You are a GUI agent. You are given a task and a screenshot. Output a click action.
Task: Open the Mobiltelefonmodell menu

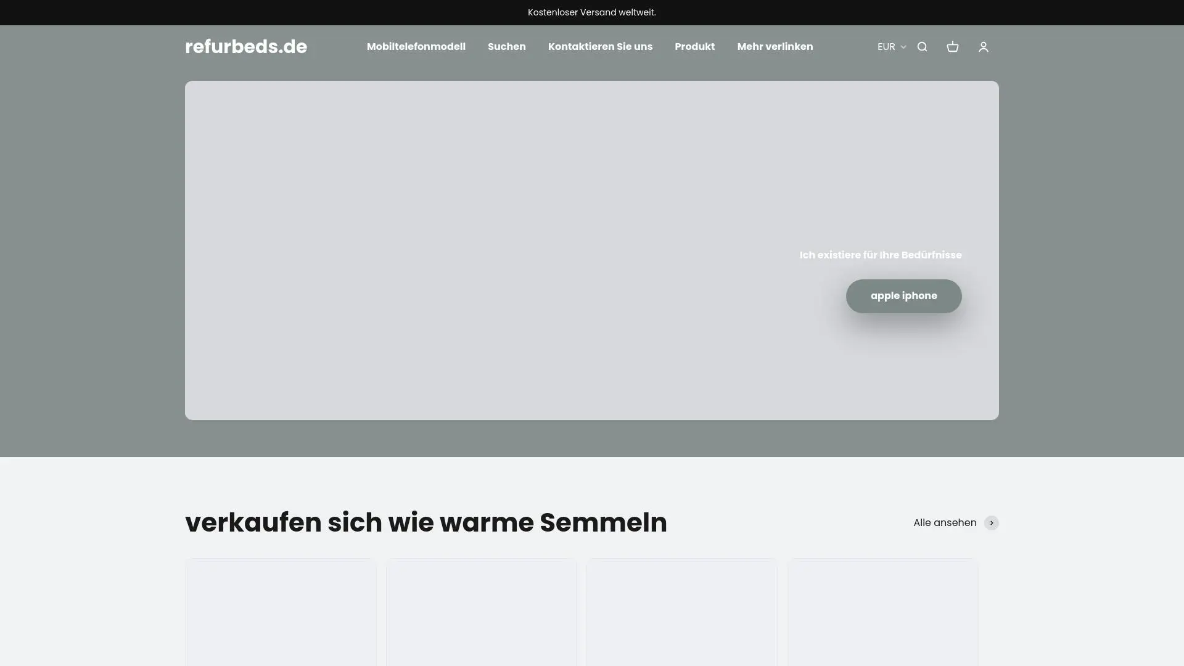tap(416, 47)
